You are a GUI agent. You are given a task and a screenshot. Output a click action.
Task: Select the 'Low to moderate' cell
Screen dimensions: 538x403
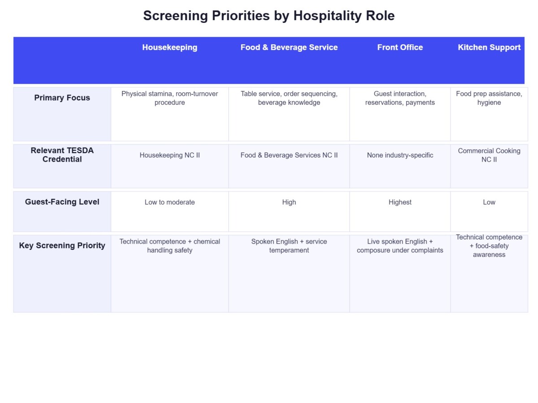point(170,211)
